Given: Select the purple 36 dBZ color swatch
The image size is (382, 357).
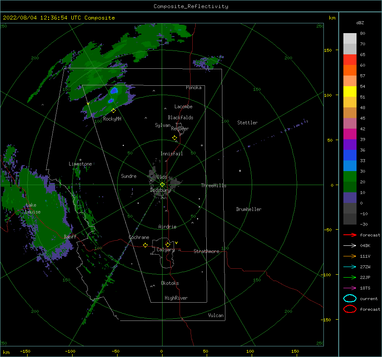Looking at the screenshot, I should [350, 144].
